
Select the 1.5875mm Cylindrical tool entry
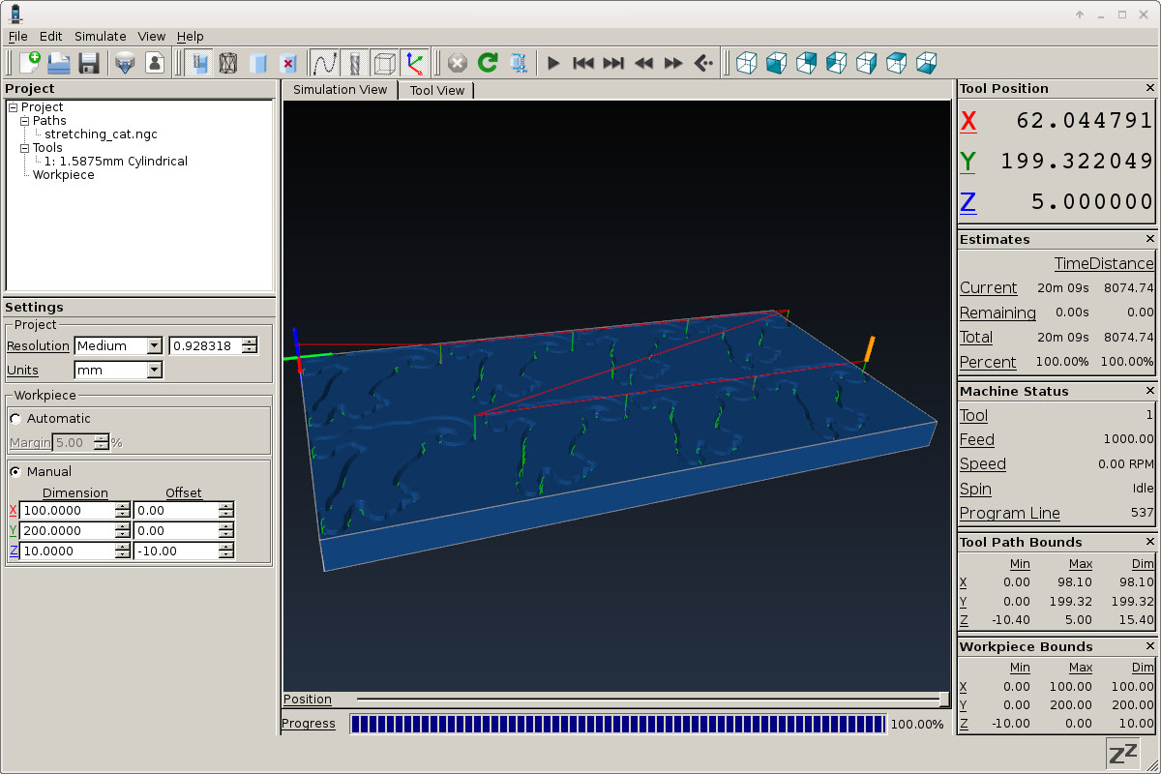116,162
